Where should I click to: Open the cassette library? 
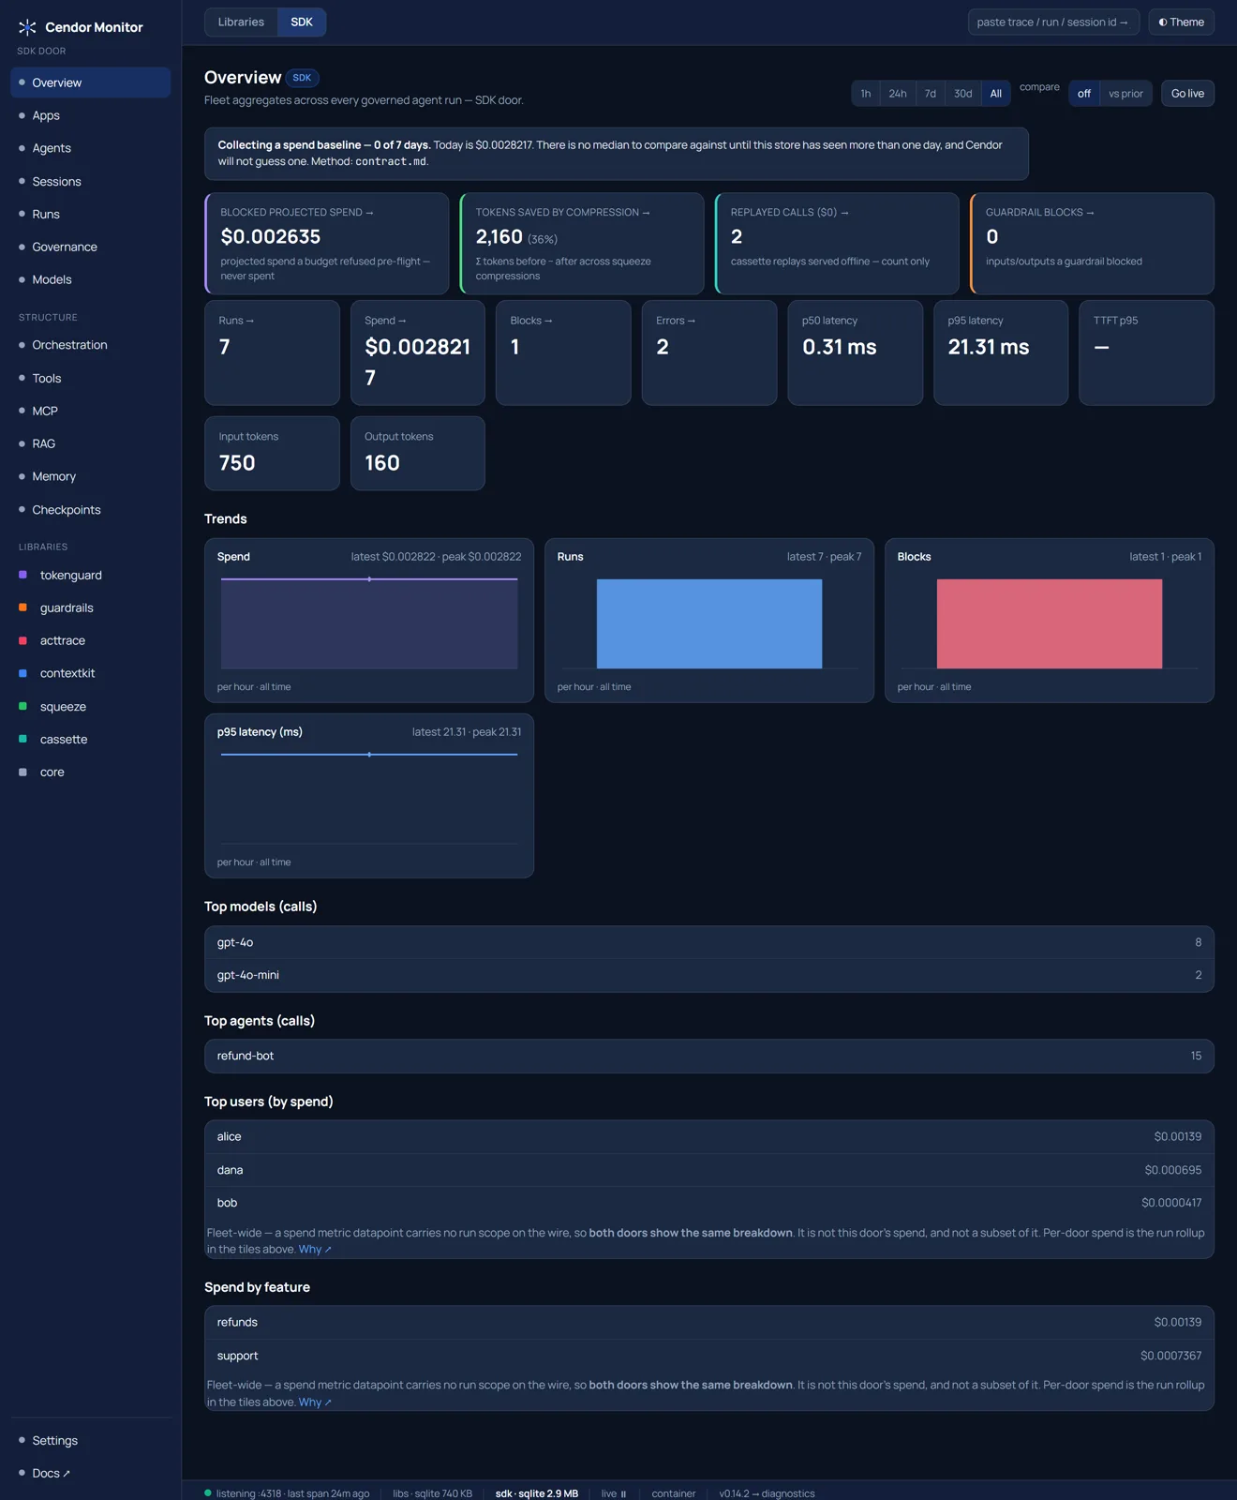click(90, 740)
